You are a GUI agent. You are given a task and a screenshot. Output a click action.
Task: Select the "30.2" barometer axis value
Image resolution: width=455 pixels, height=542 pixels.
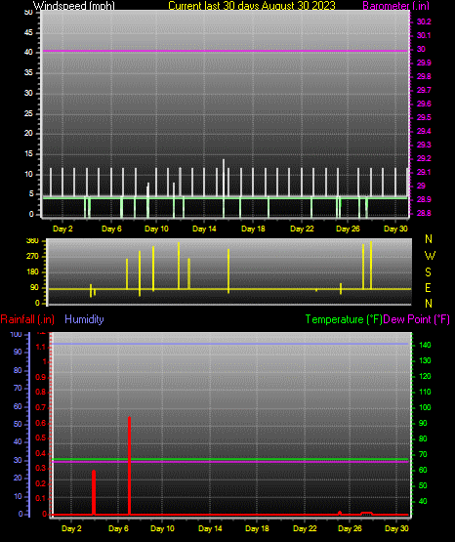424,21
